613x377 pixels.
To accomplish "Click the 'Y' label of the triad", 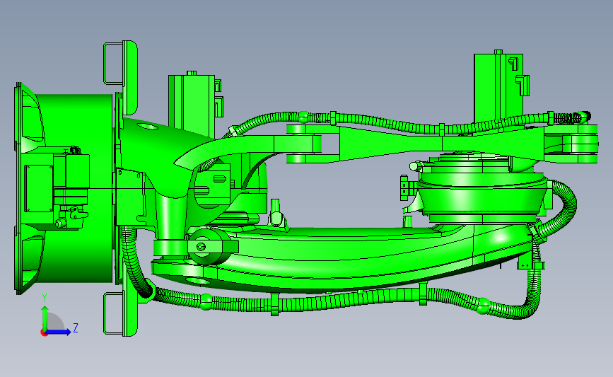I will [x=45, y=298].
